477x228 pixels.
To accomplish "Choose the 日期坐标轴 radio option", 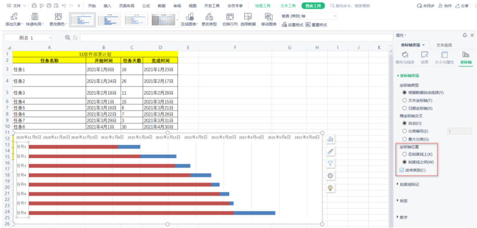I will tap(404, 108).
